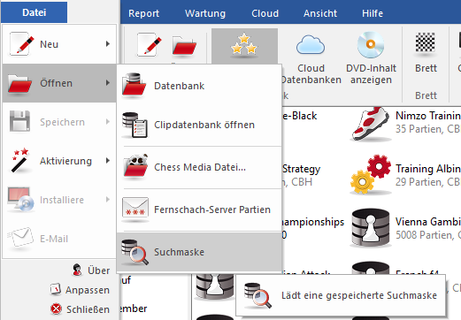
Task: Click the open folder toolbar icon
Action: (184, 46)
